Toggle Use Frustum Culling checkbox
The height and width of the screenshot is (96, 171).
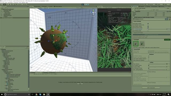148,26
